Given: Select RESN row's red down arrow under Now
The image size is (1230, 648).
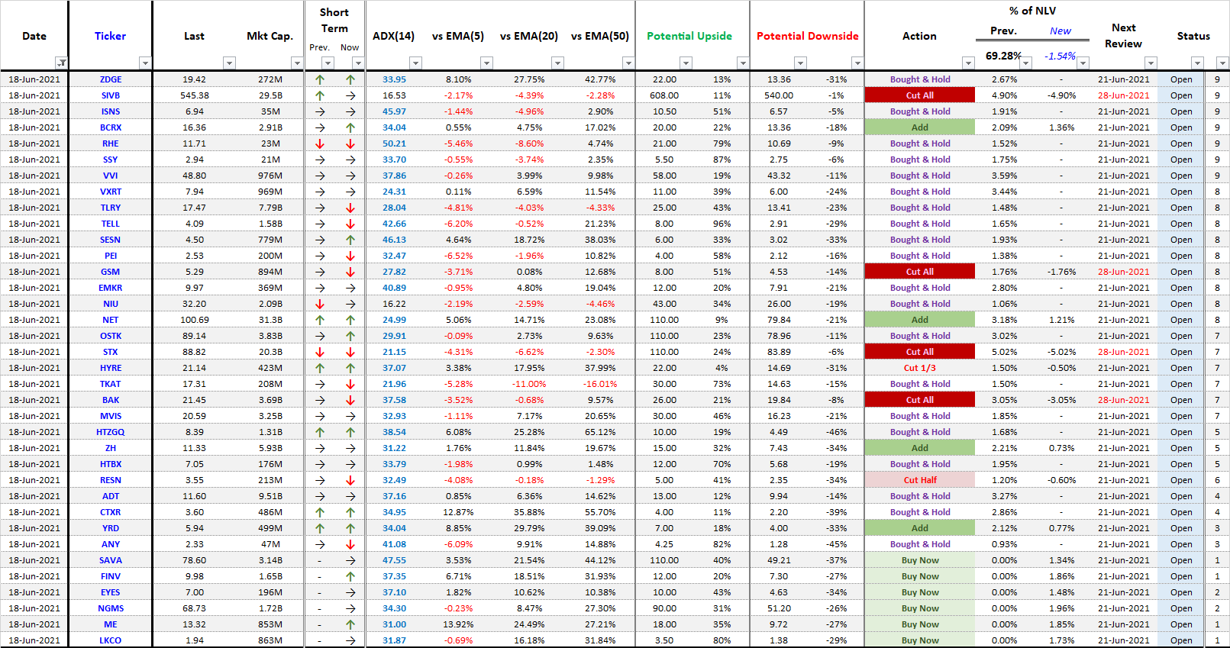Looking at the screenshot, I should 350,480.
